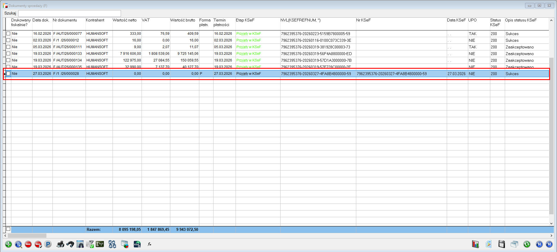Screen dimensions: 557x252
Task: Toggle the select-all checkbox in Razem row
Action: click(8, 229)
